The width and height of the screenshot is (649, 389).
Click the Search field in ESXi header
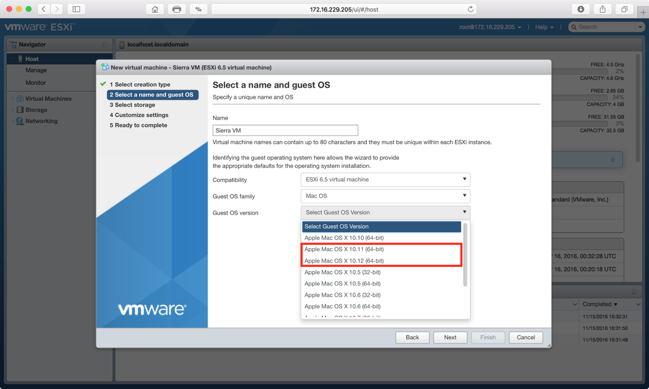pos(606,27)
